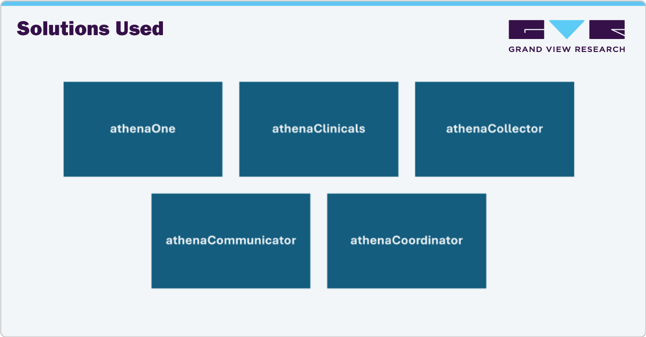Viewport: 646px width, 337px height.
Task: Click the light blue top border bar
Action: pyautogui.click(x=323, y=3)
